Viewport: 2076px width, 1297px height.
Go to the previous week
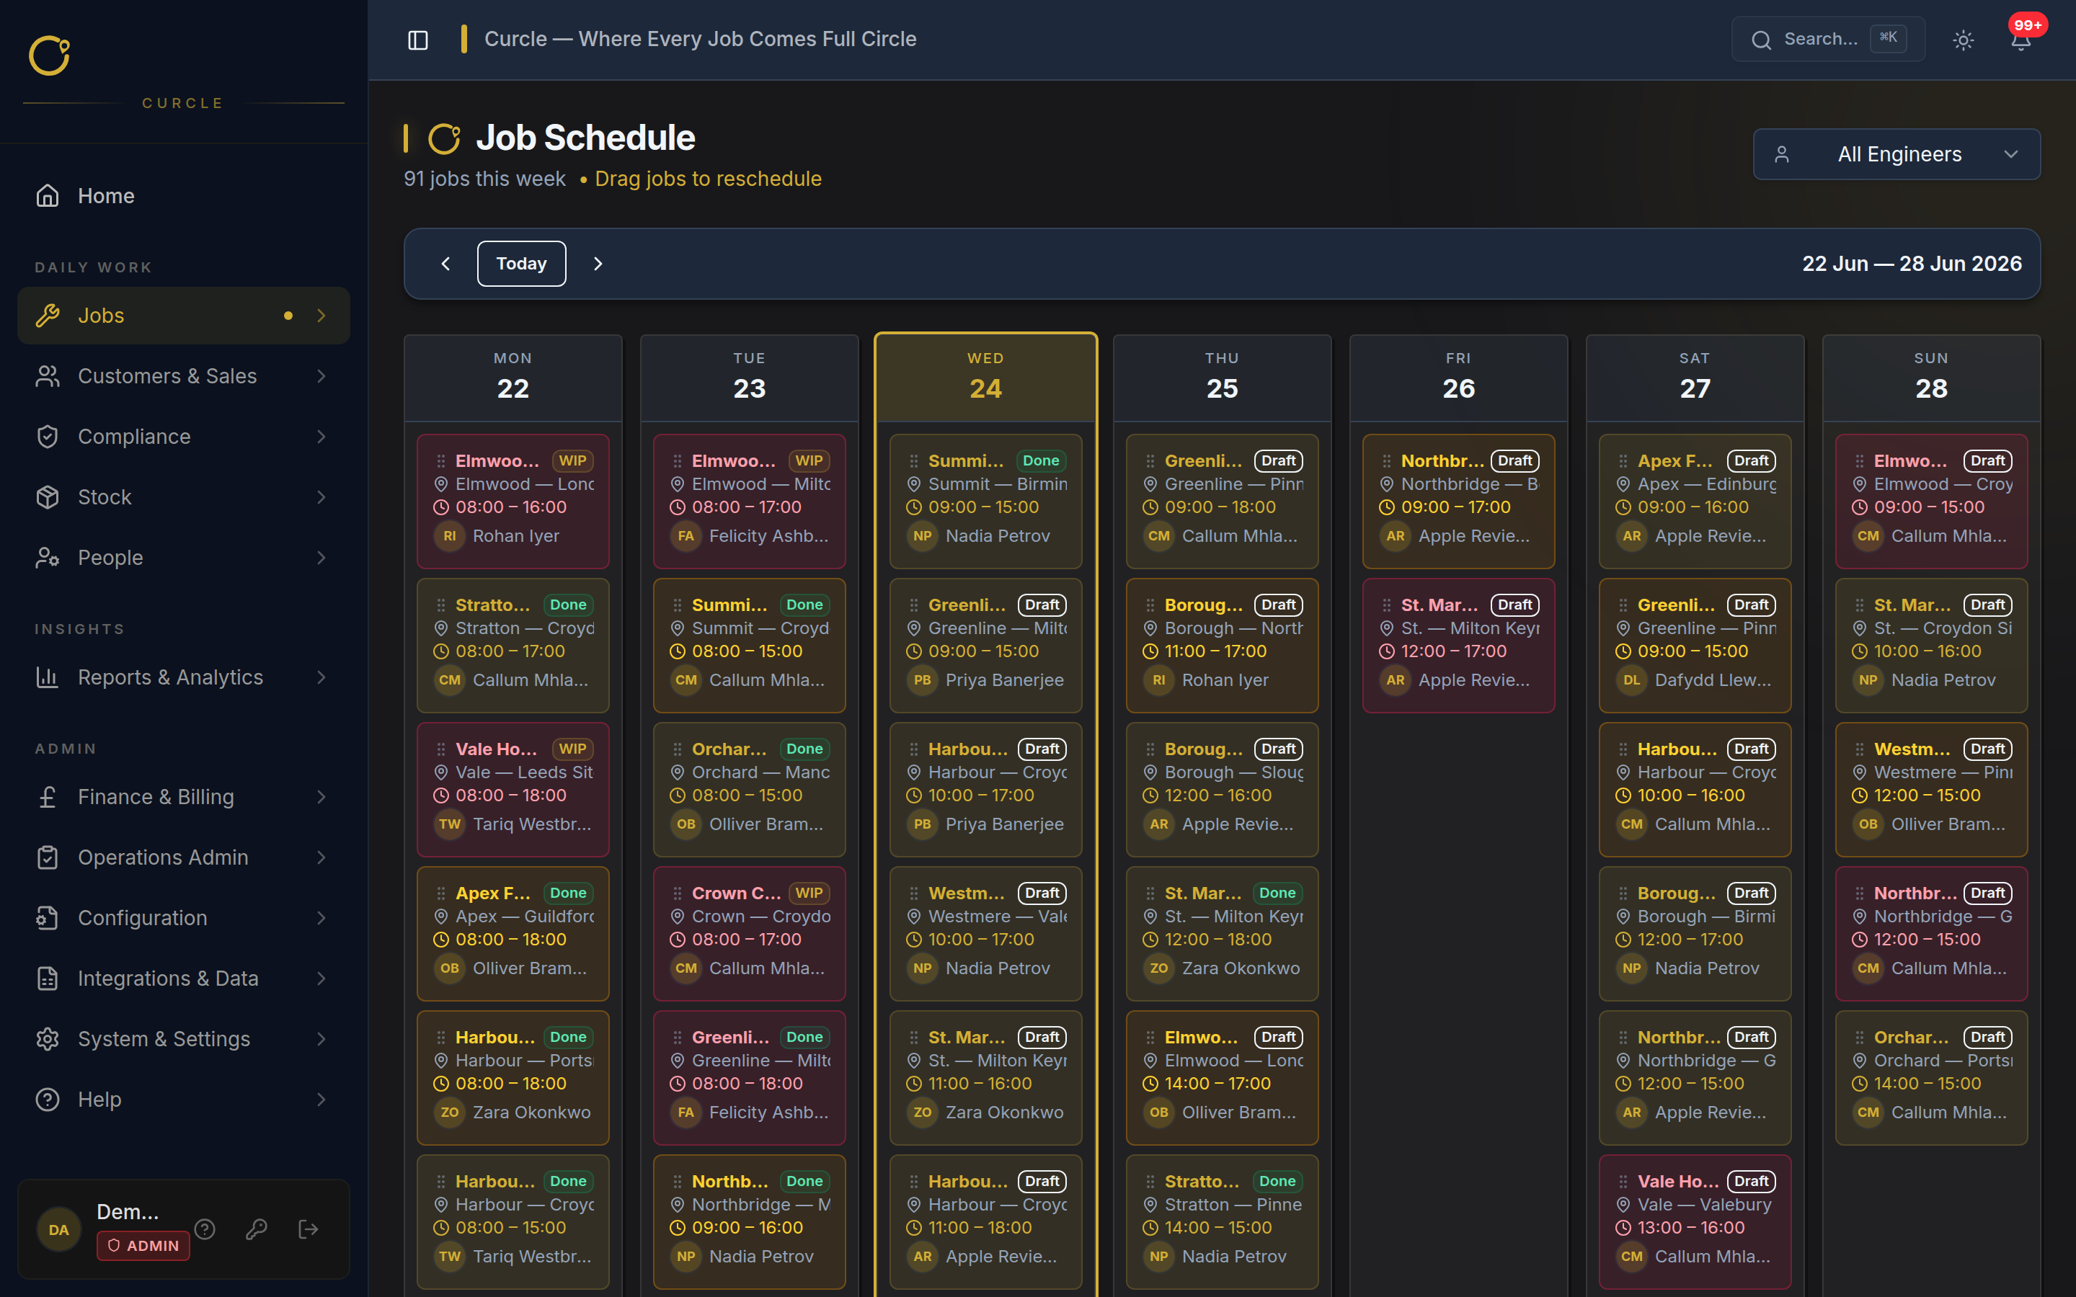click(x=445, y=263)
